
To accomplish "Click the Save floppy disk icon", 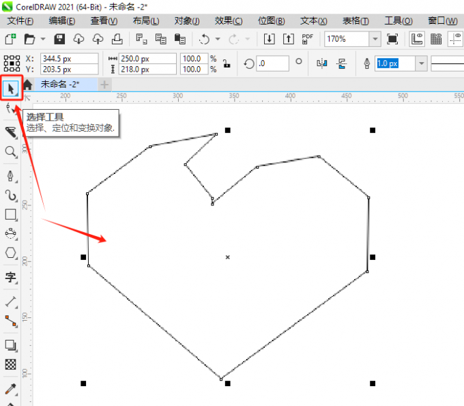I will tap(59, 39).
